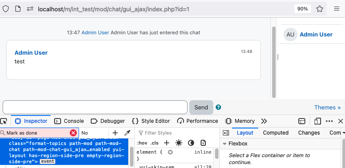Click the test message text
The image size is (345, 168).
click(20, 62)
